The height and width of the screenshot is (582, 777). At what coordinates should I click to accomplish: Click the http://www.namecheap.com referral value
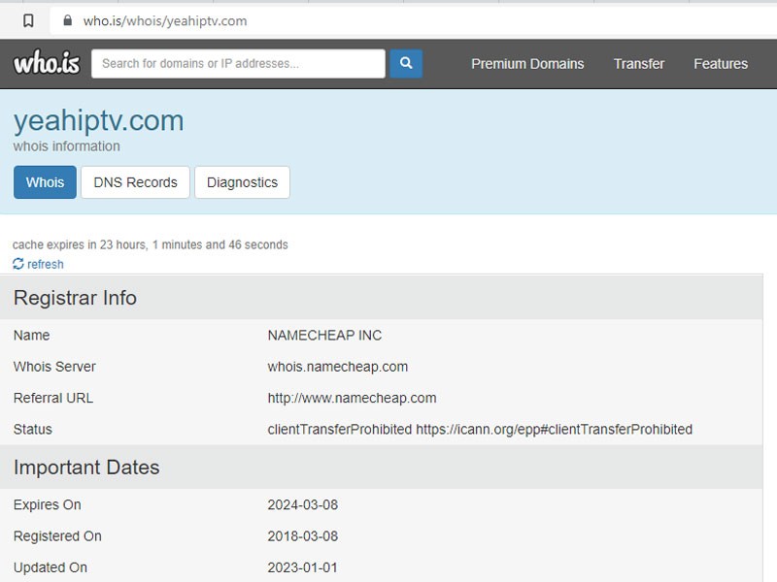click(352, 398)
